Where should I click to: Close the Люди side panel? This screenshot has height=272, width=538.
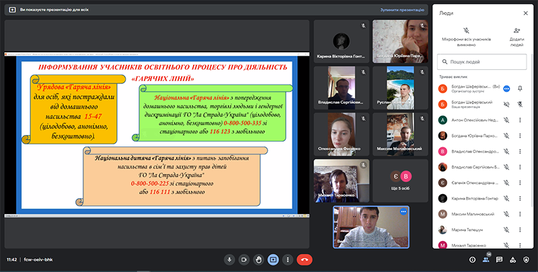coord(525,13)
